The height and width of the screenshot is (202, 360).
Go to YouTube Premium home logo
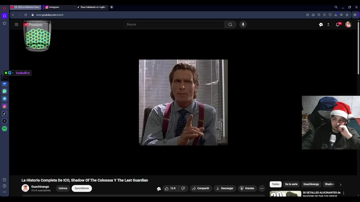[x=33, y=25]
